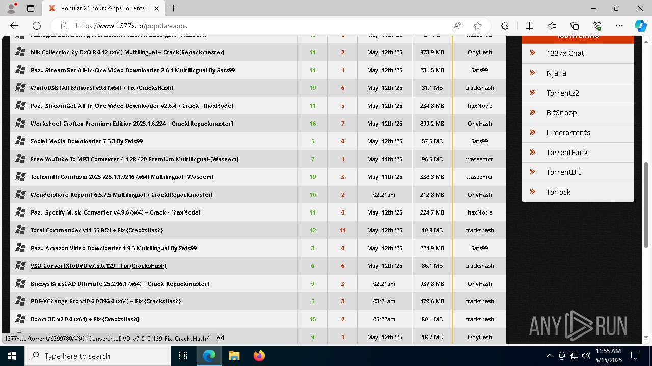The image size is (652, 366).
Task: Open Nik Collection by DxO 8.0.12 torrent
Action: (127, 52)
